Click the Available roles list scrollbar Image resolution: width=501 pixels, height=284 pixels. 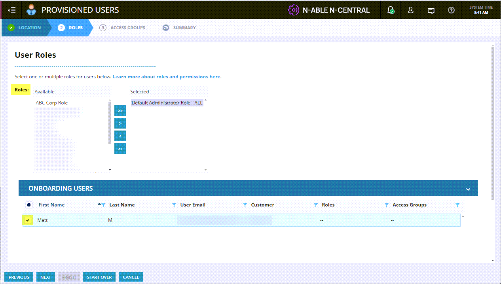tap(110, 123)
